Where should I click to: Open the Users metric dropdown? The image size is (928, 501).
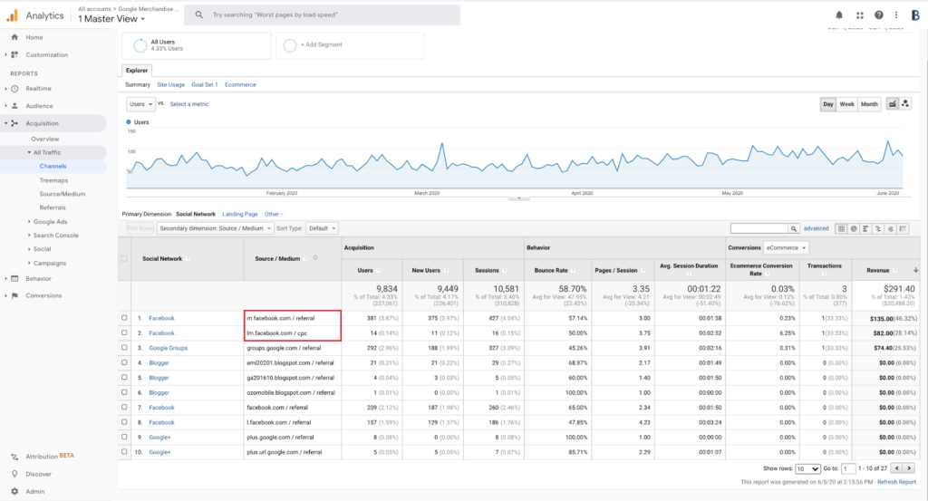click(140, 104)
